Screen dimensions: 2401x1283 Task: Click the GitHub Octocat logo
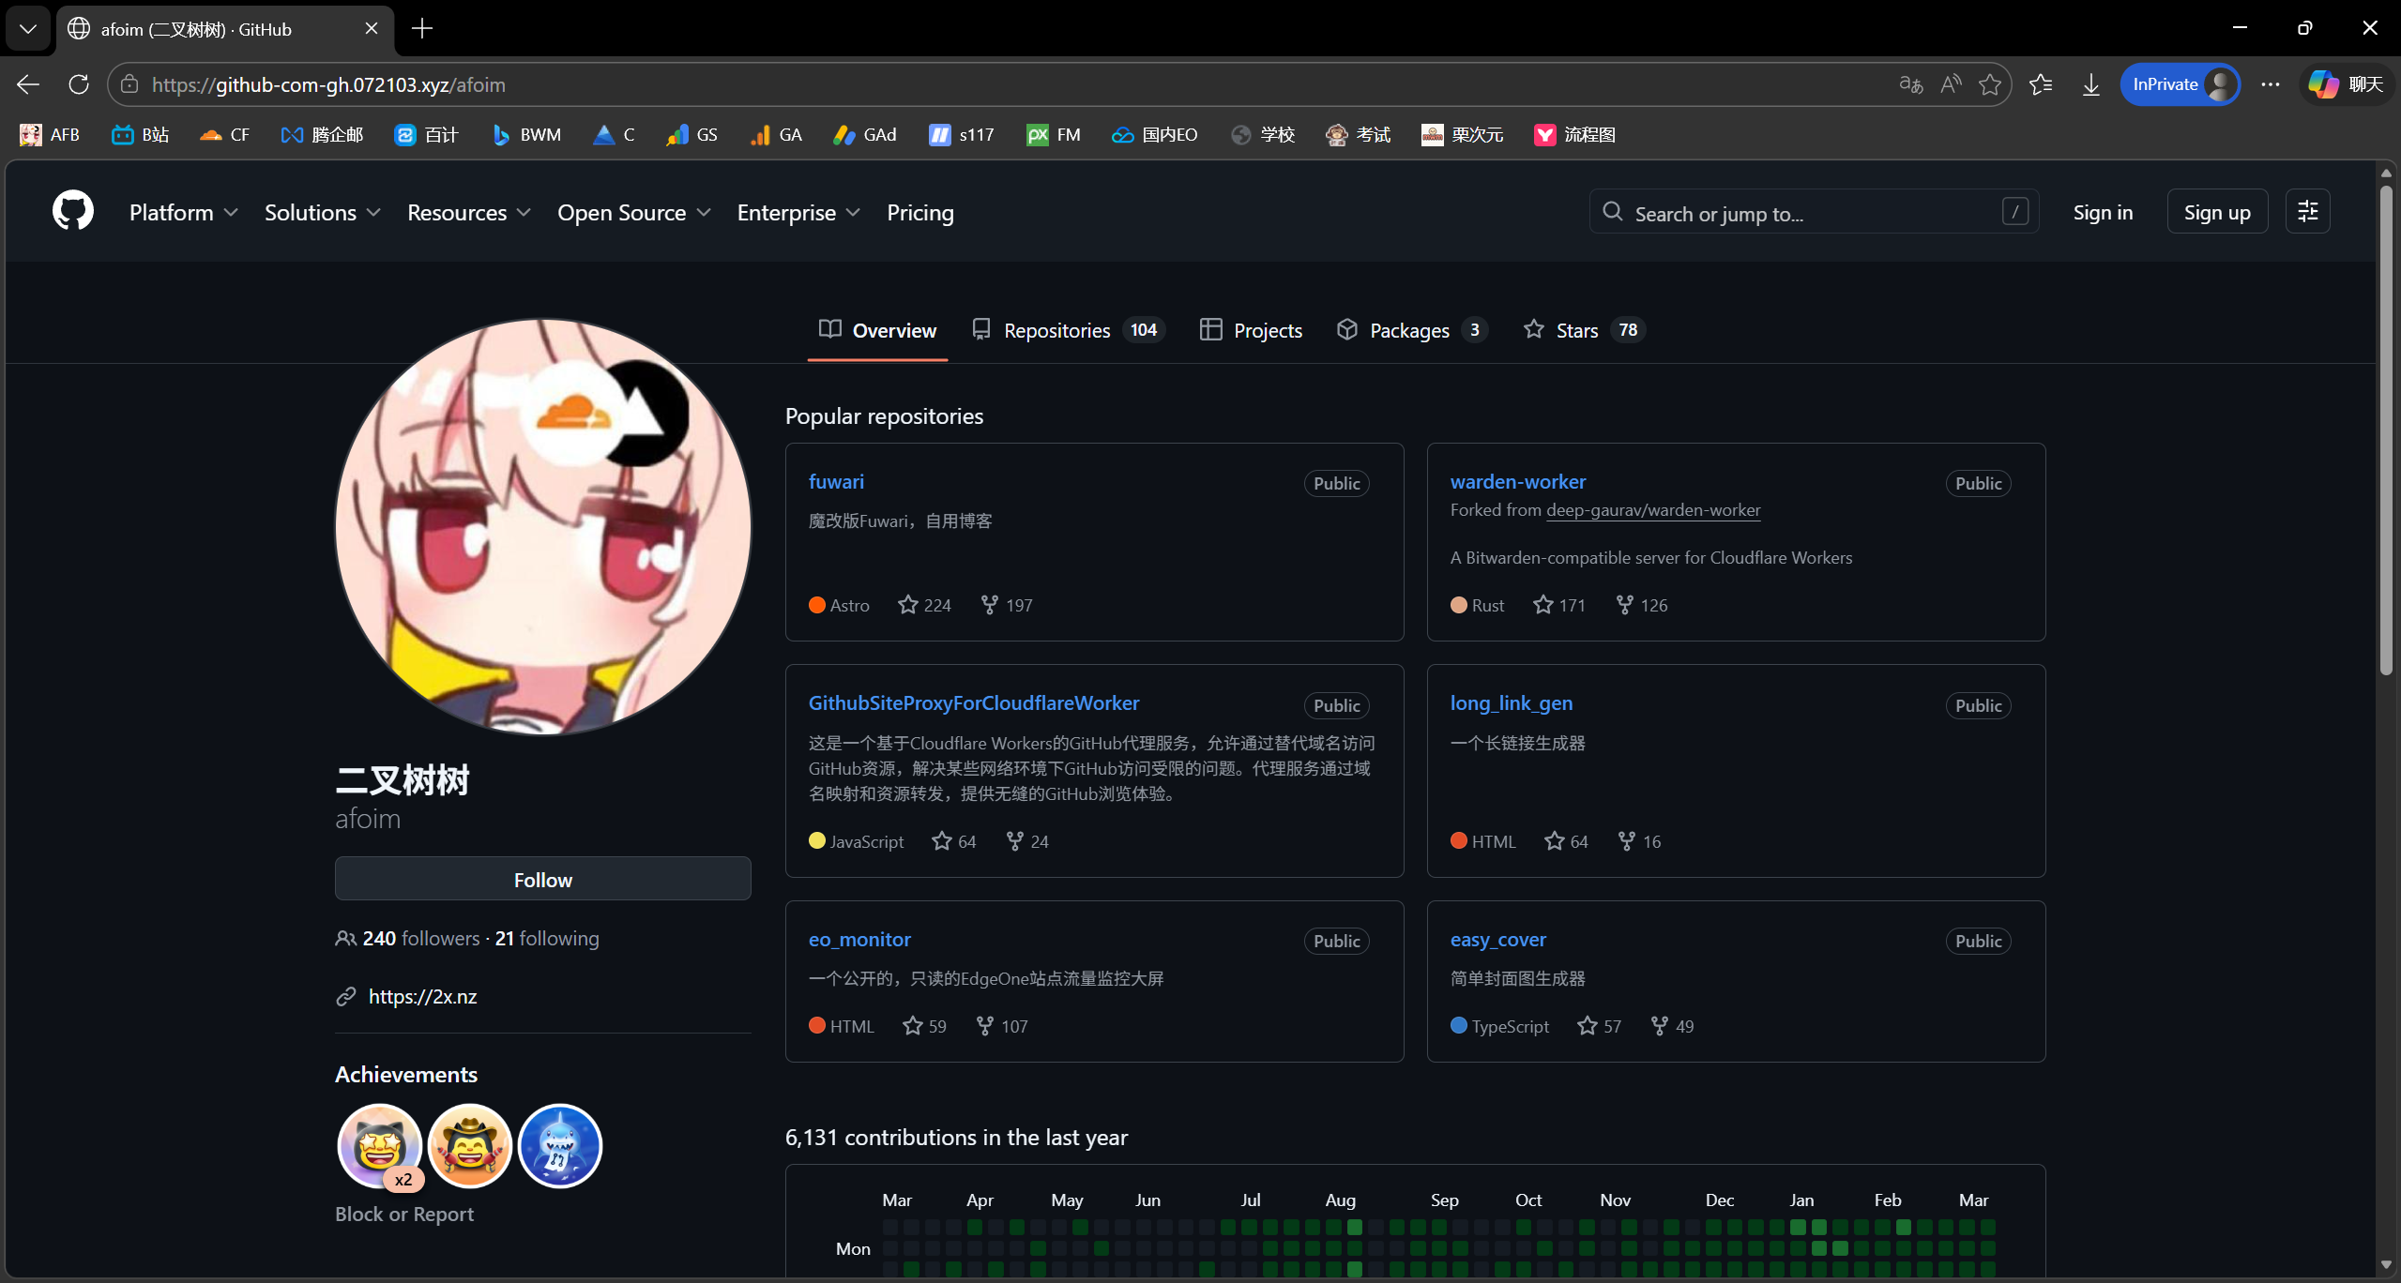[x=72, y=211]
